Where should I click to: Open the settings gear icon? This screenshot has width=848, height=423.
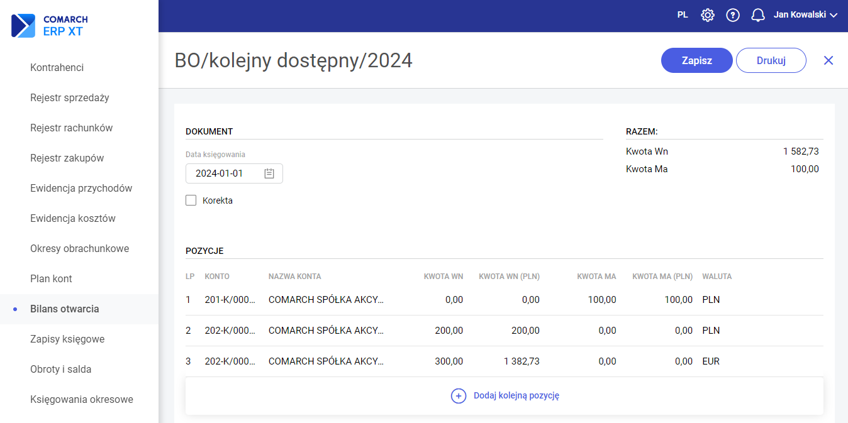[708, 15]
